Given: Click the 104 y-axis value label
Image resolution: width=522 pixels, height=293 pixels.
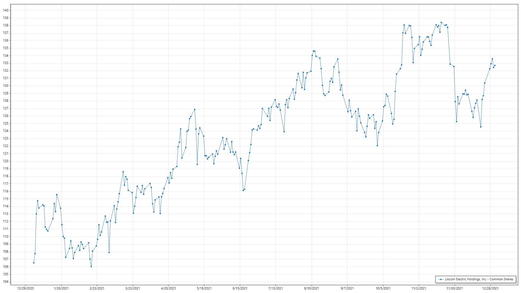Looking at the screenshot, I should click(x=6, y=282).
